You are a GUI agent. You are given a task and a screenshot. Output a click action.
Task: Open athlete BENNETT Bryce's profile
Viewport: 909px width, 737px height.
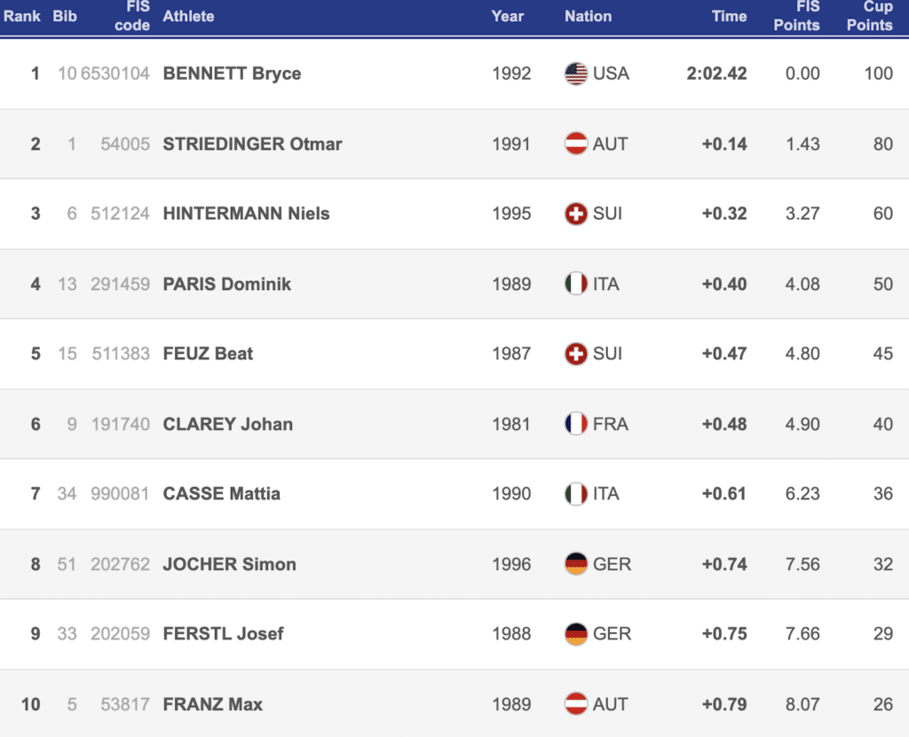point(232,74)
